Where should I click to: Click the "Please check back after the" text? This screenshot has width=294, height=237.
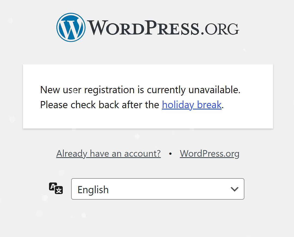(100, 105)
